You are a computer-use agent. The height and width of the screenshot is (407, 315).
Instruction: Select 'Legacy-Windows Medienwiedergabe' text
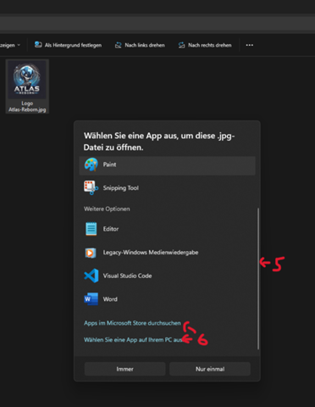tap(151, 253)
